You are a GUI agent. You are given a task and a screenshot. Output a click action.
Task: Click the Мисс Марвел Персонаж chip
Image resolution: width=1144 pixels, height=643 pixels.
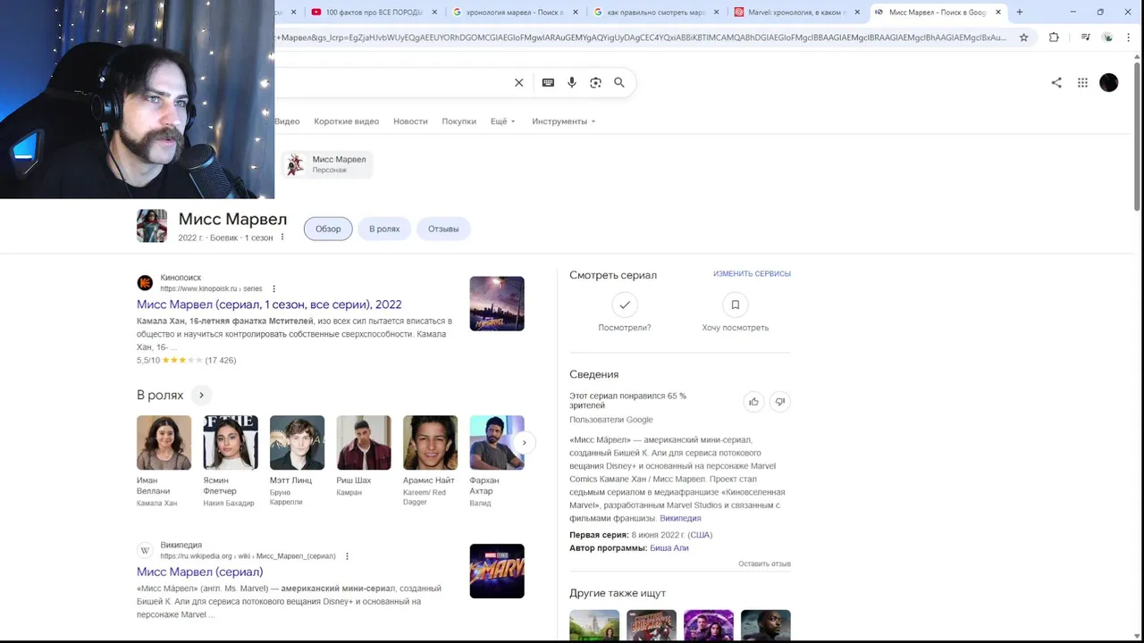tap(326, 164)
